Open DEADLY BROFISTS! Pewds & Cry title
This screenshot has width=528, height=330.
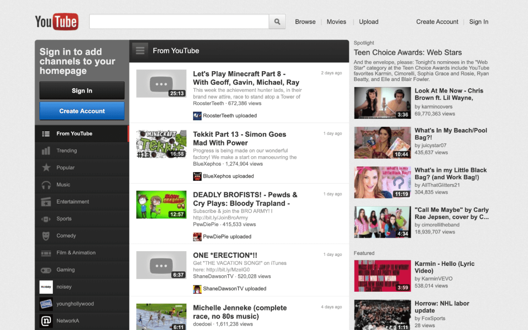point(245,199)
